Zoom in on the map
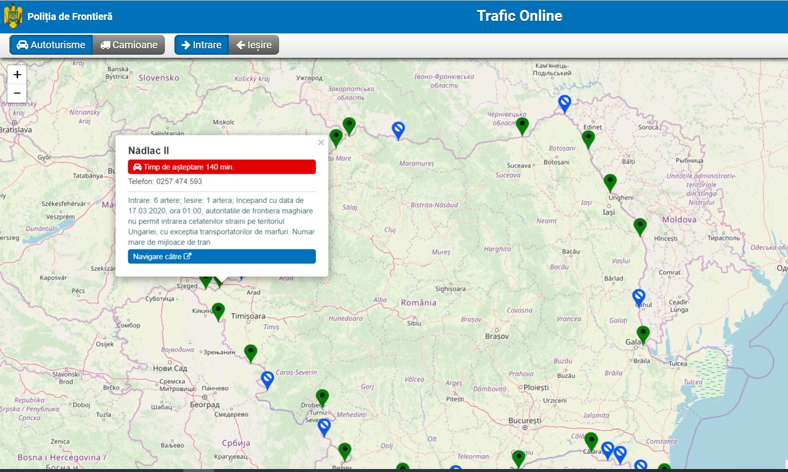The height and width of the screenshot is (472, 788). pos(17,75)
